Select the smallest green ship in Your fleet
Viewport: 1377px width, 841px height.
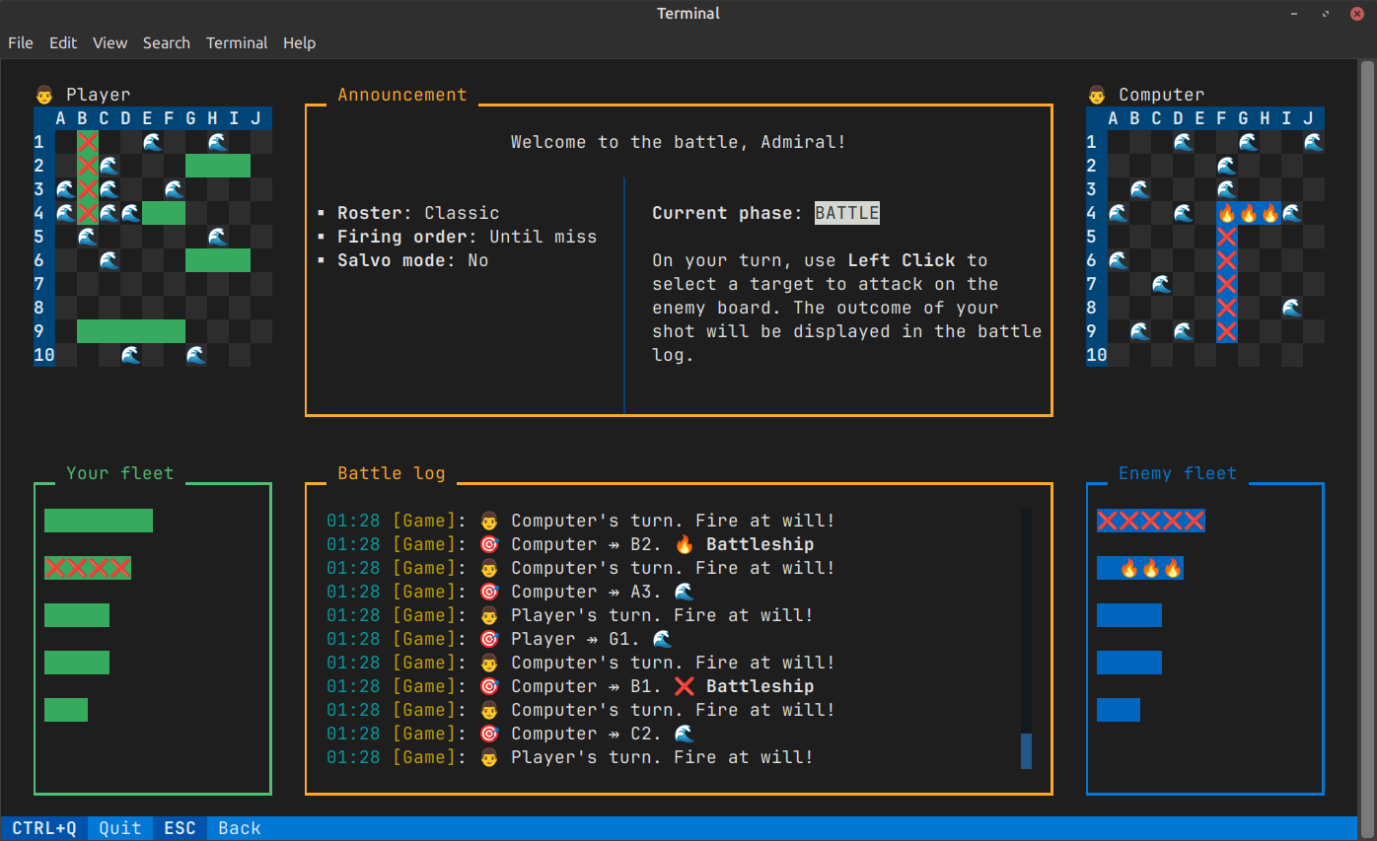tap(66, 710)
